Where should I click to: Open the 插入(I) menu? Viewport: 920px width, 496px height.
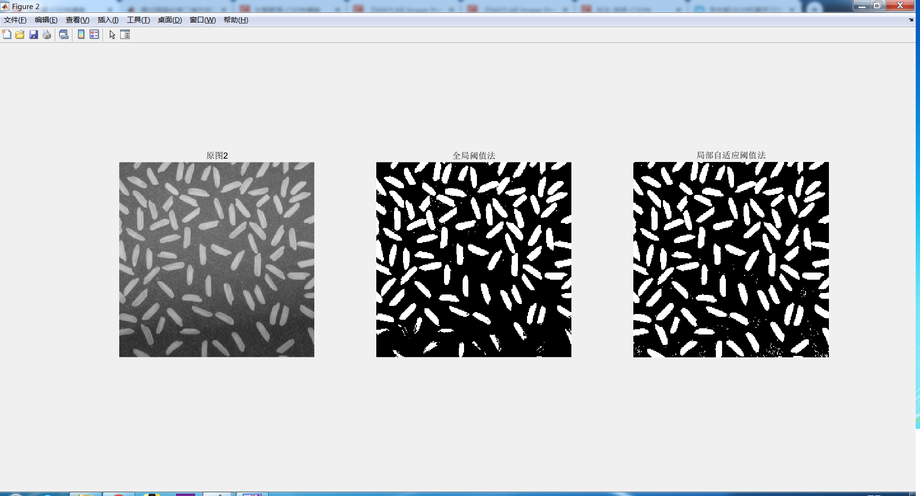point(108,20)
